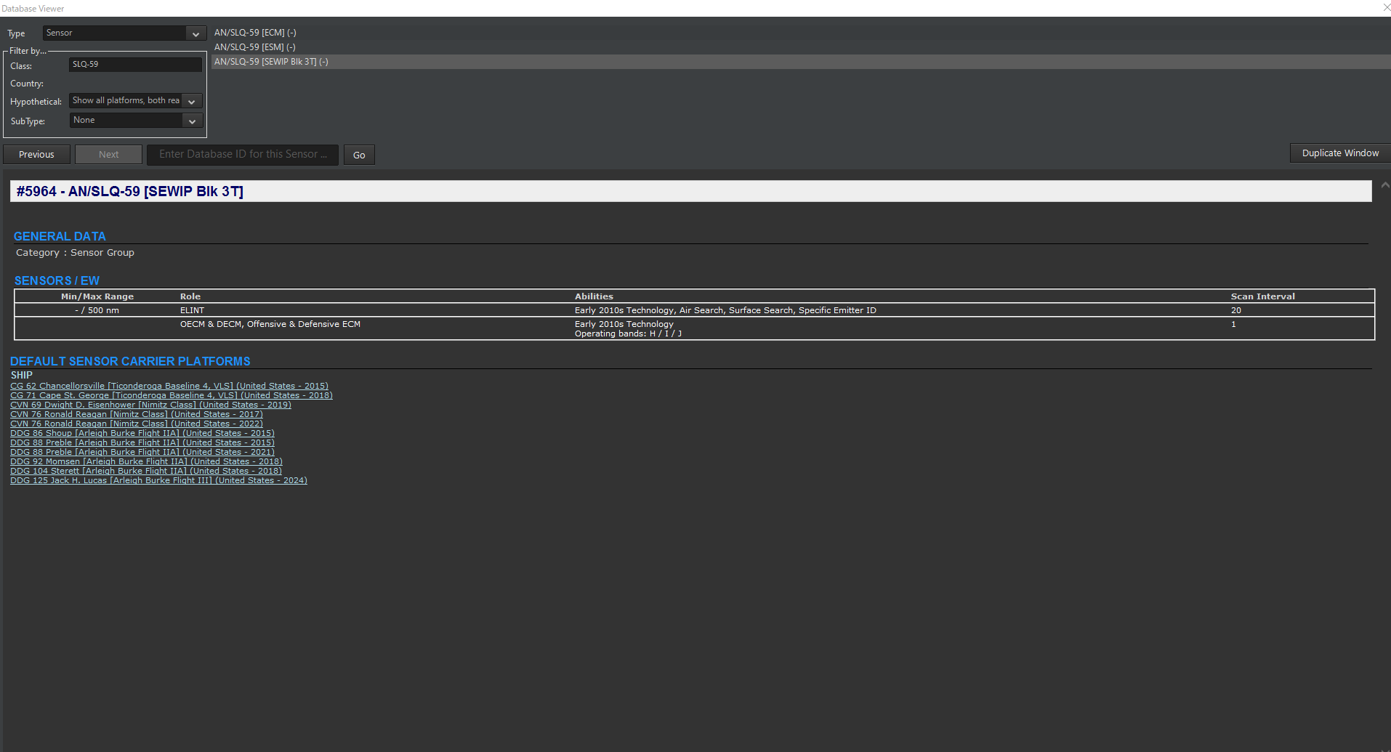Screen dimensions: 1391x752
Task: Click the Database ID input field
Action: point(242,154)
